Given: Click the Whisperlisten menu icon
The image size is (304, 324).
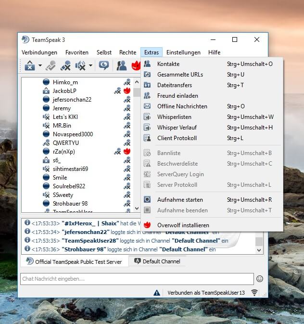Looking at the screenshot, I should 147,117.
